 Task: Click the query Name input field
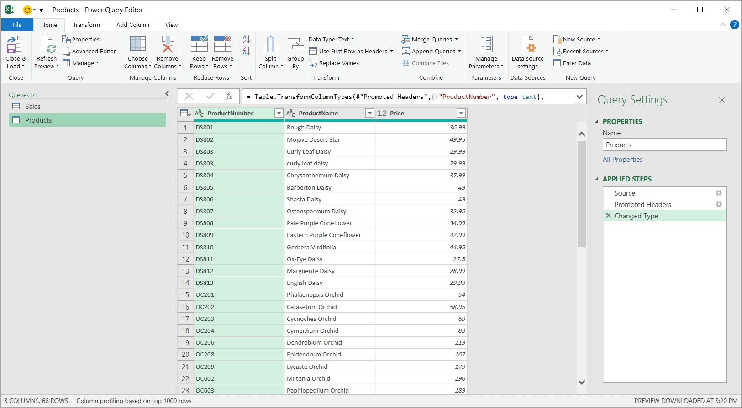(x=664, y=145)
